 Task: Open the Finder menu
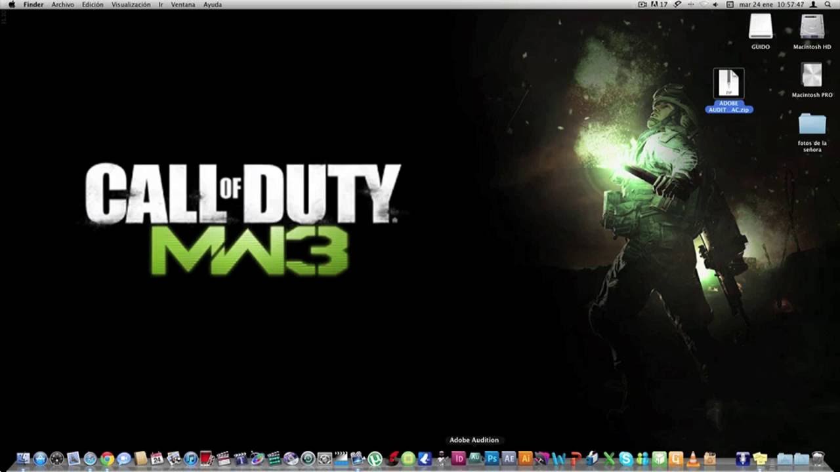[33, 5]
